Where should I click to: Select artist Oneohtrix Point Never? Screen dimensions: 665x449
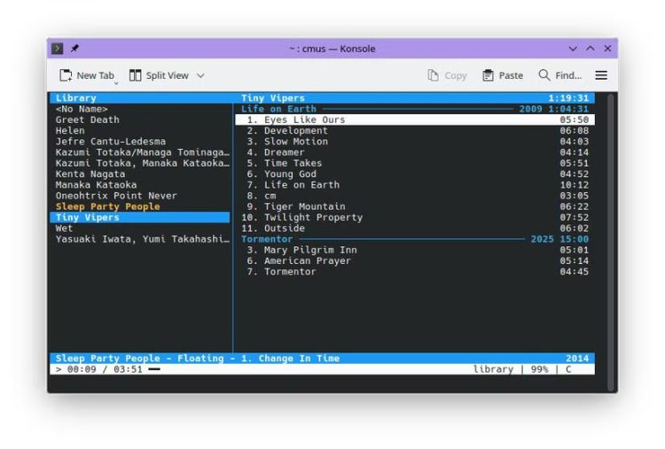click(x=116, y=196)
